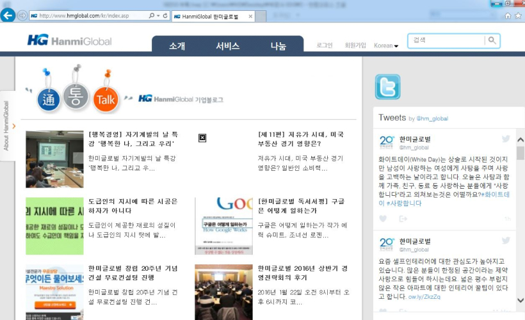Like the White Day tweet heart icon
The height and width of the screenshot is (320, 525).
pos(383,219)
